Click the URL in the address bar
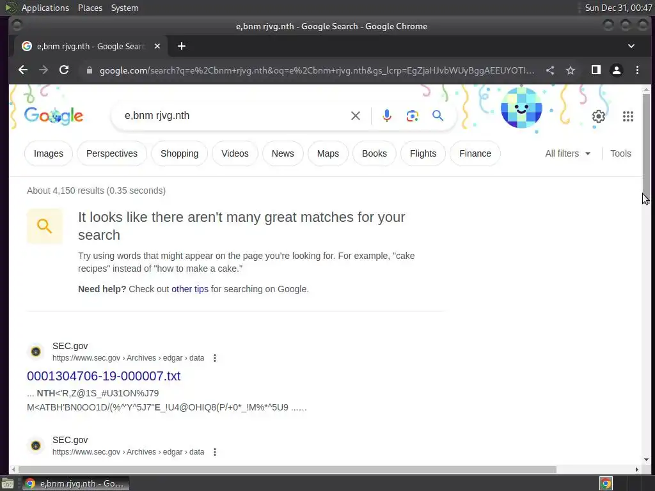655x491 pixels. click(x=317, y=70)
